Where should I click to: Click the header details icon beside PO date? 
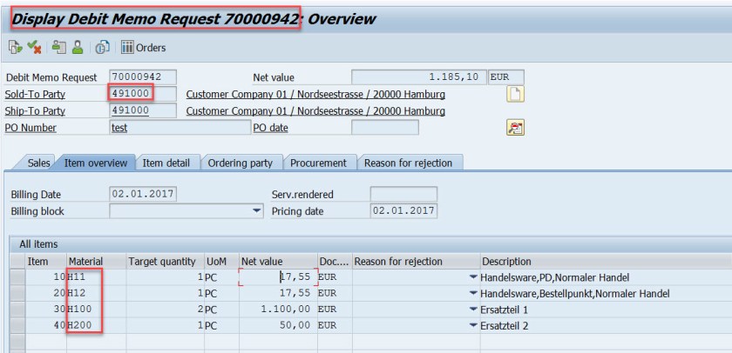click(x=515, y=127)
